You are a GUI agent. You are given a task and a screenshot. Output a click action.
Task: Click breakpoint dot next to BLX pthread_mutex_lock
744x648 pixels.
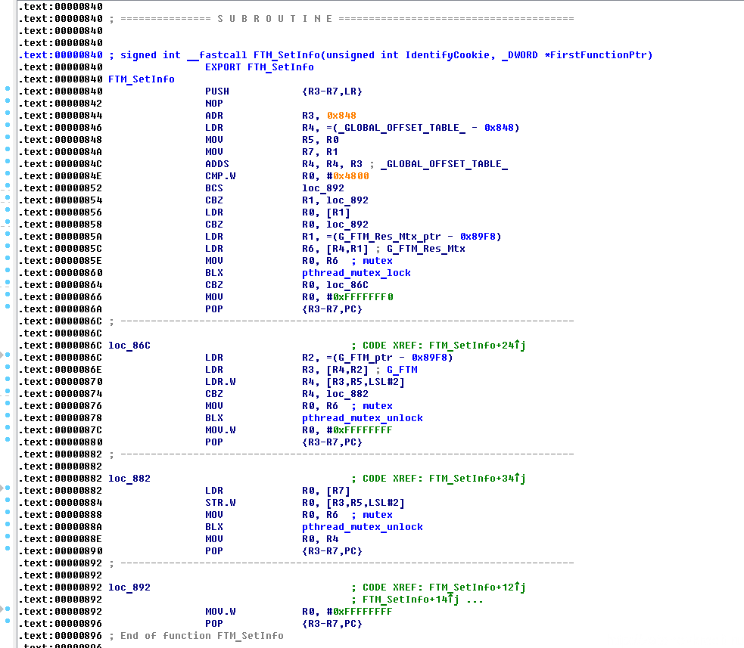(7, 271)
